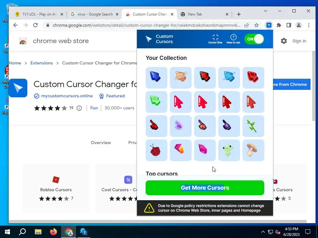This screenshot has height=238, width=318.
Task: Select the mushroom cursor
Action: pos(253,150)
